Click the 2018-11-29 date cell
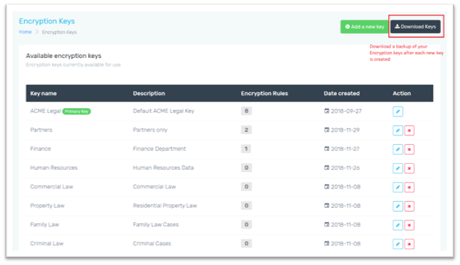Image resolution: width=460 pixels, height=265 pixels. coord(342,130)
